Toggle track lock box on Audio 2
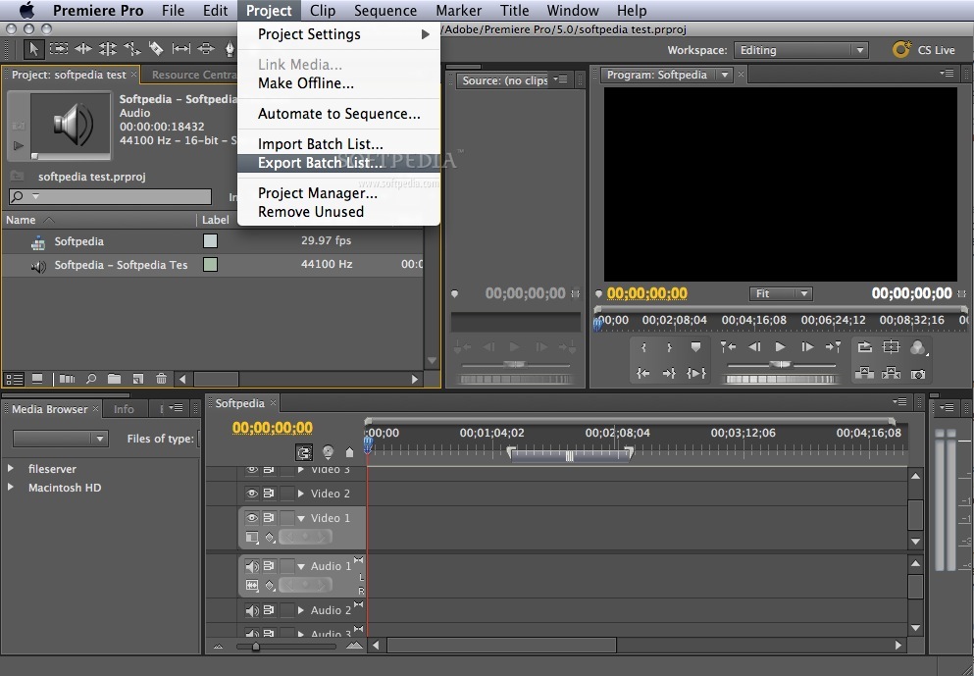The image size is (974, 676). [287, 610]
